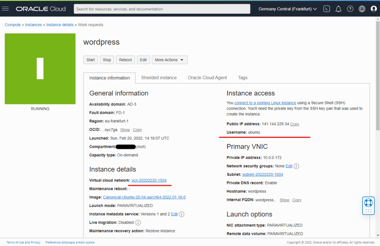Switch to the Instance information tab

tap(109, 78)
